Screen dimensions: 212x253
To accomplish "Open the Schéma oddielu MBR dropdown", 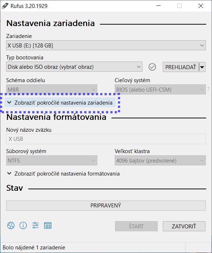I will pyautogui.click(x=52, y=89).
